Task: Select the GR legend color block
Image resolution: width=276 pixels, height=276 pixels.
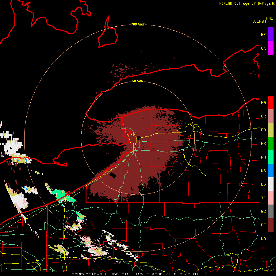Action: click(x=271, y=116)
